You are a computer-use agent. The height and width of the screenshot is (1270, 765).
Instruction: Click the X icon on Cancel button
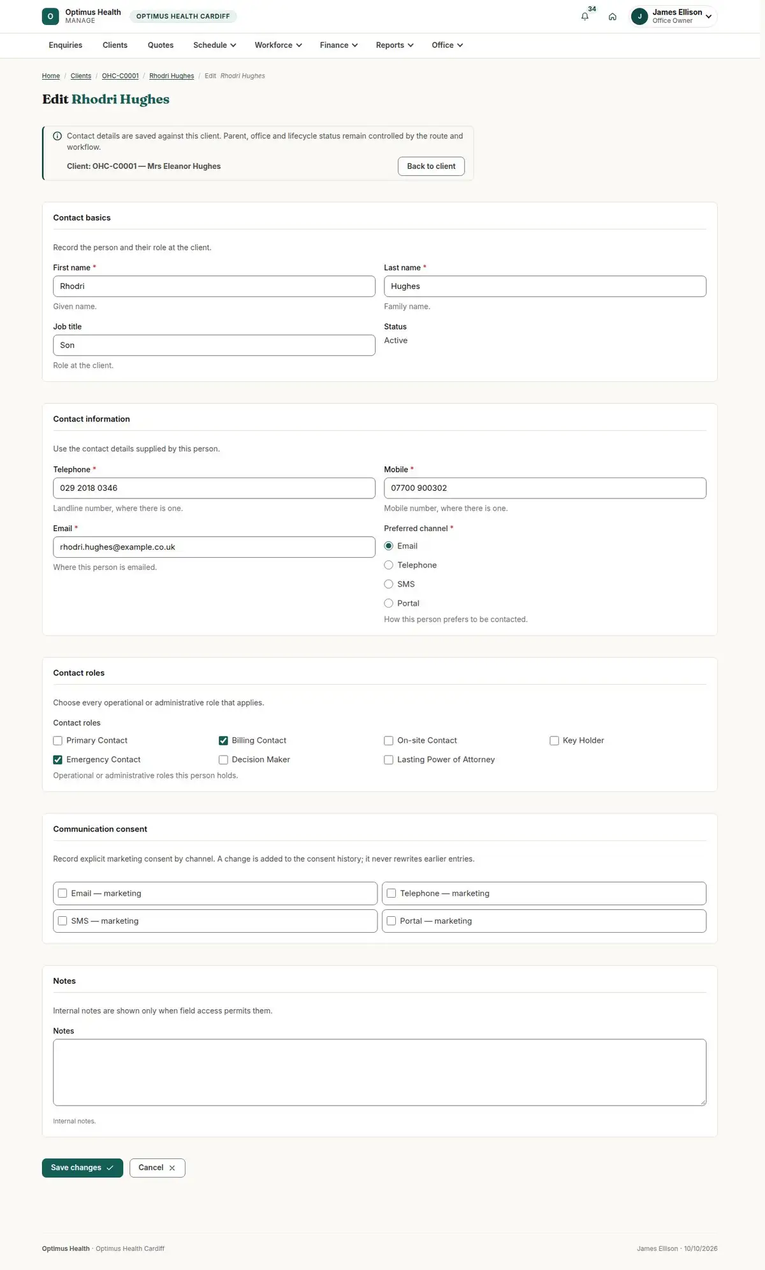[172, 1168]
